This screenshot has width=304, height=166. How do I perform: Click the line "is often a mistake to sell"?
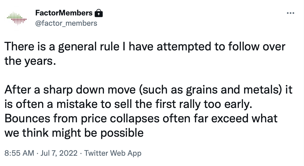(x=128, y=104)
